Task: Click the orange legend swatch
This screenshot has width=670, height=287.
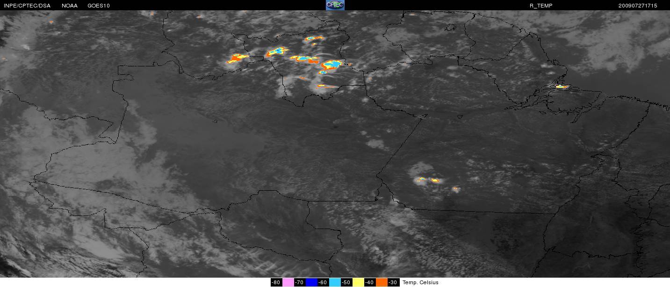Action: pos(382,282)
